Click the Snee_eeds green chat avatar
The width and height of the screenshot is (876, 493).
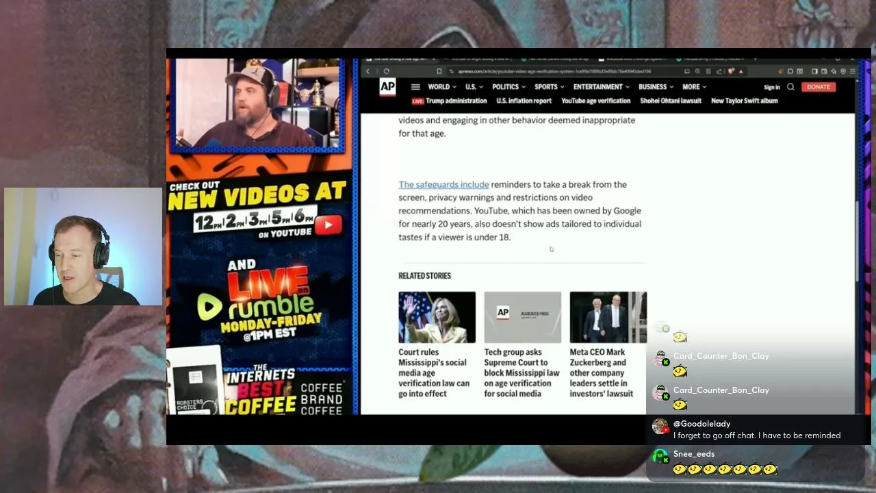(x=660, y=457)
